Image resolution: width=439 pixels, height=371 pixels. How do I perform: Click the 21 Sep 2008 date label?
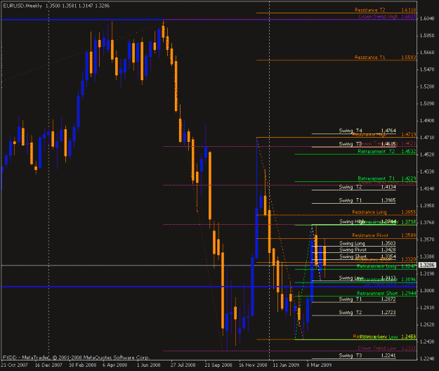pos(218,365)
